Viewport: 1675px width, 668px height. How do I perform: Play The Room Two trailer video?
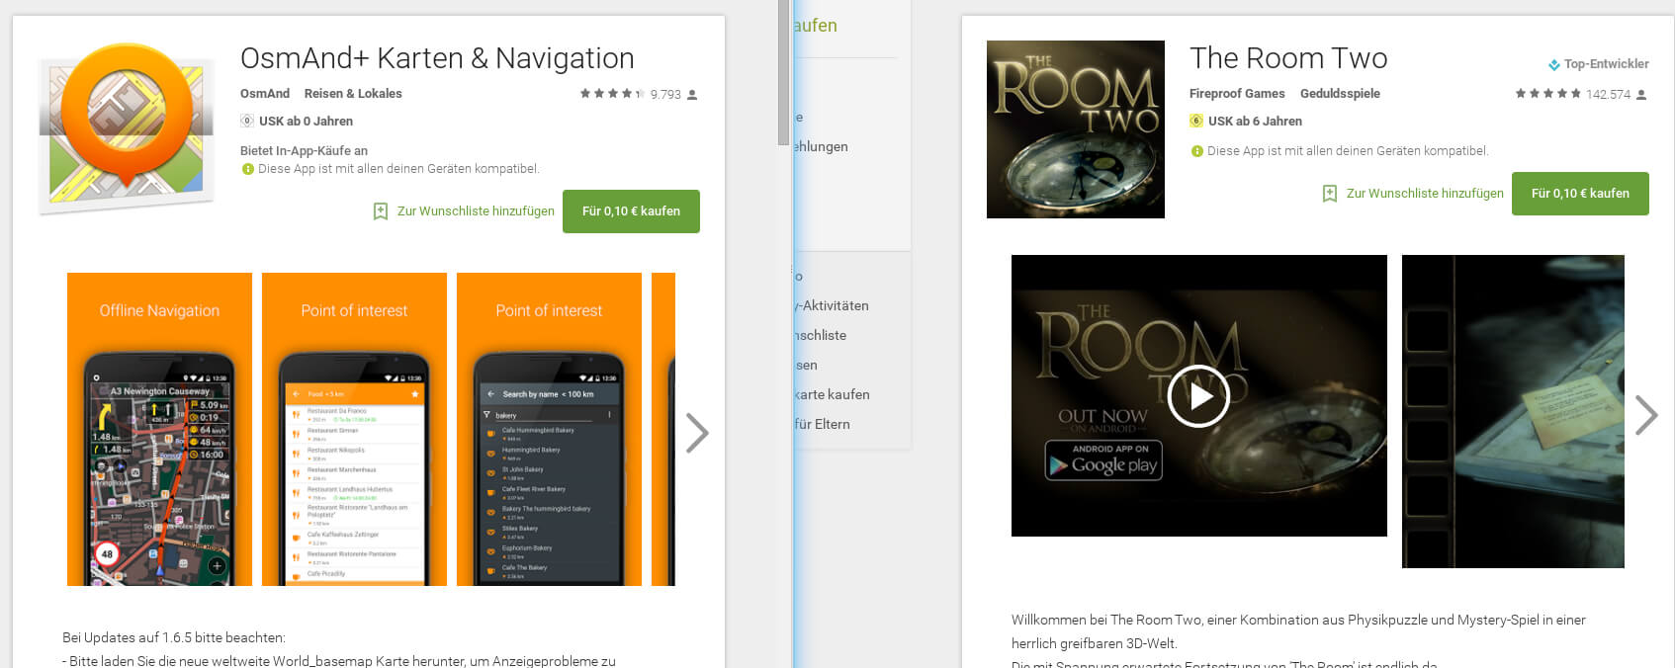(x=1198, y=396)
